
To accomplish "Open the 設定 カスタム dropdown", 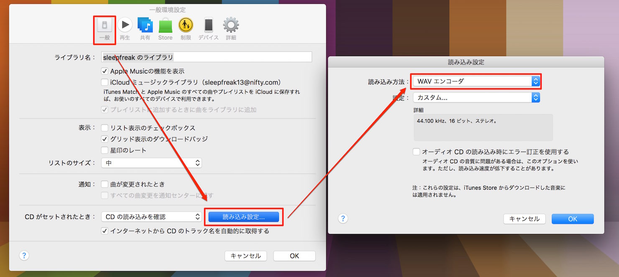I will tap(476, 98).
